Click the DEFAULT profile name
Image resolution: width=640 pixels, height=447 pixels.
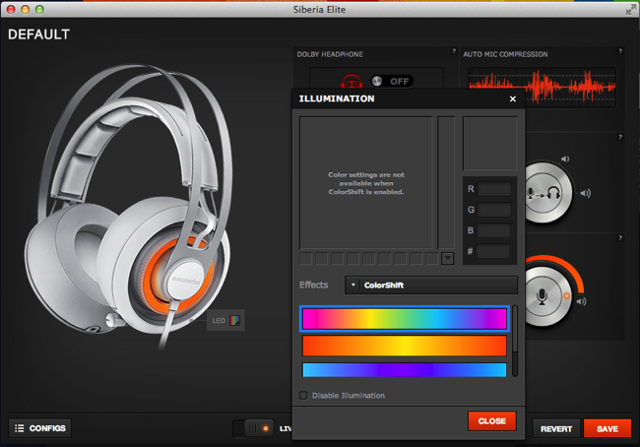pyautogui.click(x=38, y=34)
